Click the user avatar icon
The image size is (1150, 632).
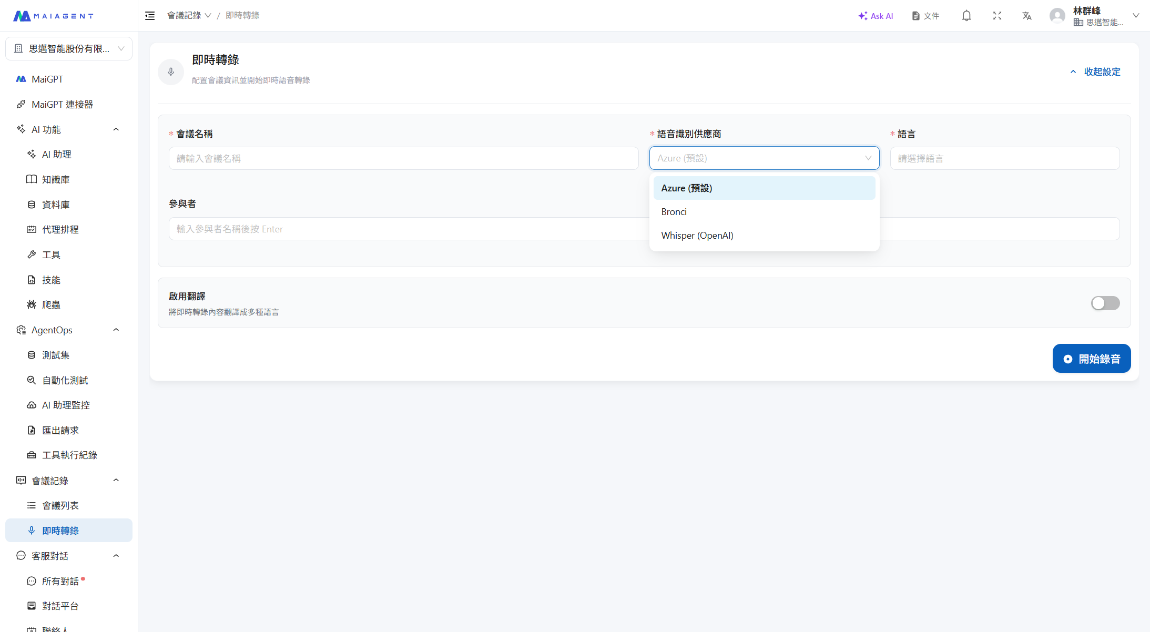pyautogui.click(x=1057, y=16)
